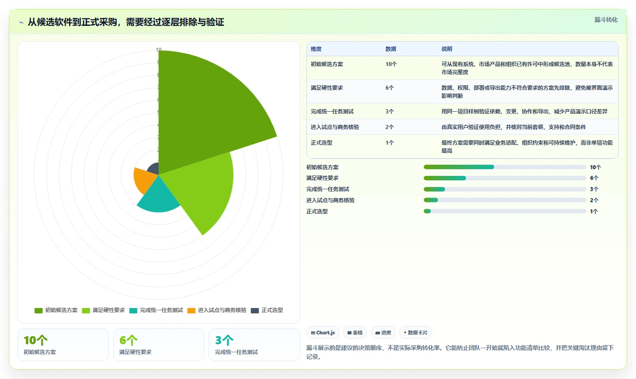This screenshot has width=636, height=379.
Task: Click the lightning icon beside the title
Action: (x=21, y=22)
